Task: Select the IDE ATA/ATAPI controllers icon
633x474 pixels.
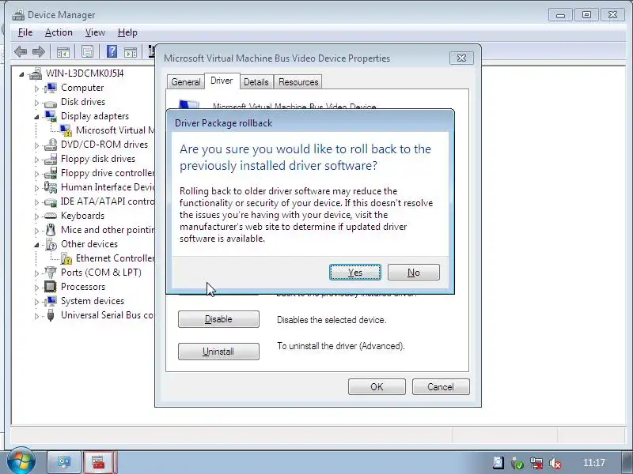Action: click(x=51, y=202)
